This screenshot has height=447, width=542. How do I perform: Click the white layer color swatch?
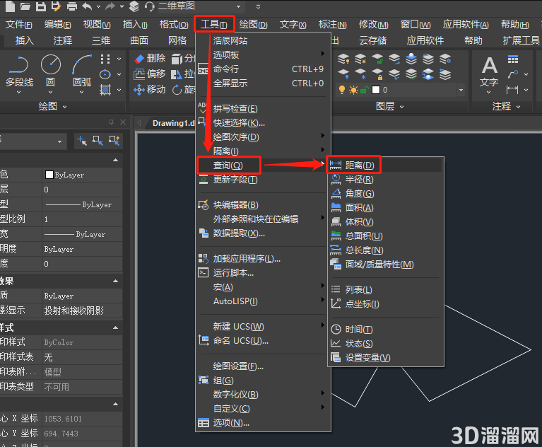[376, 90]
